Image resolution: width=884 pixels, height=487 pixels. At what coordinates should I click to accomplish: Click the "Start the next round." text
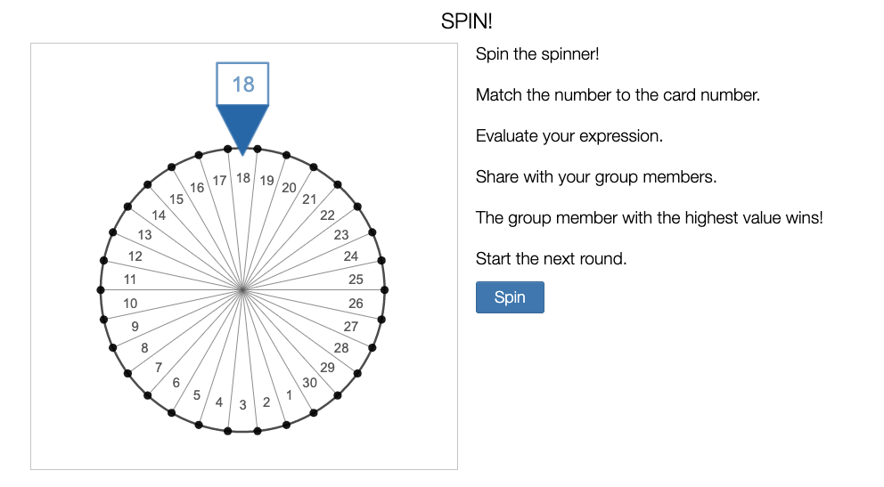pyautogui.click(x=550, y=259)
